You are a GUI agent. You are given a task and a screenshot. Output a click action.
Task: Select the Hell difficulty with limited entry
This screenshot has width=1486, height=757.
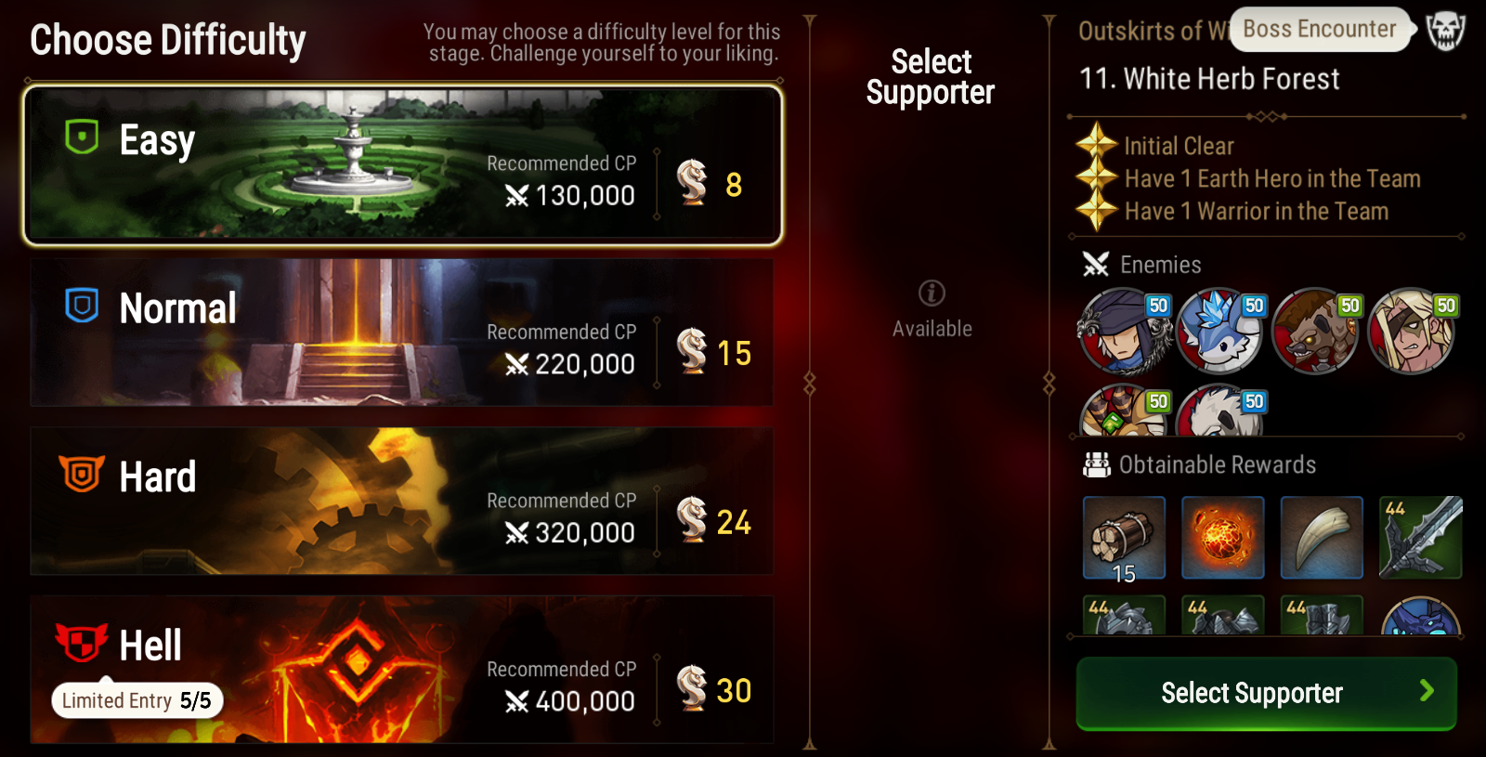[401, 669]
